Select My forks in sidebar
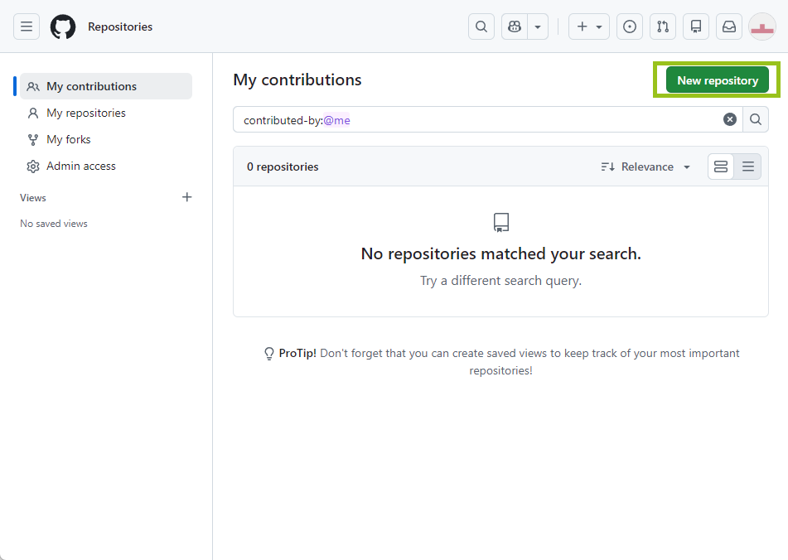This screenshot has width=788, height=560. (106, 140)
